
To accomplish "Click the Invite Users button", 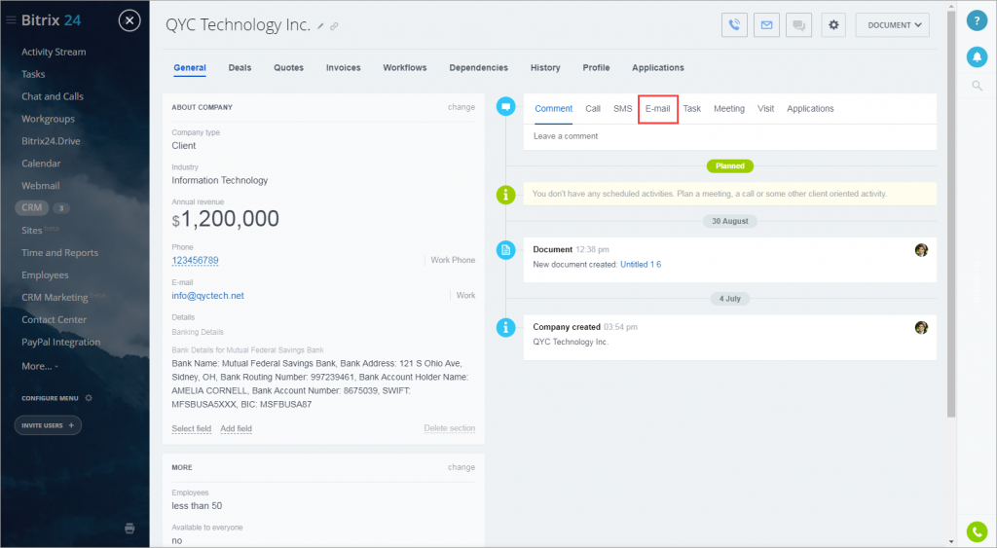I will (48, 425).
